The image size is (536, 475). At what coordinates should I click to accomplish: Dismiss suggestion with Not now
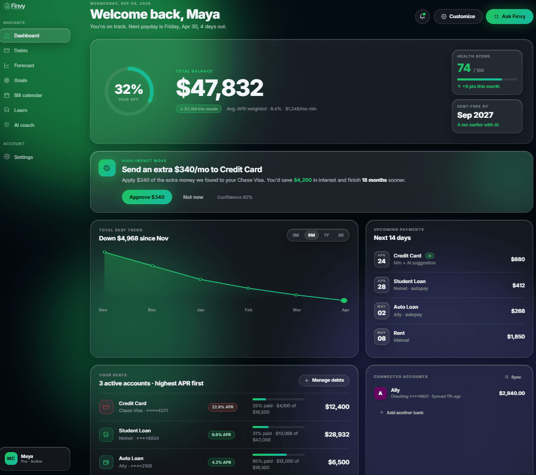click(x=193, y=197)
